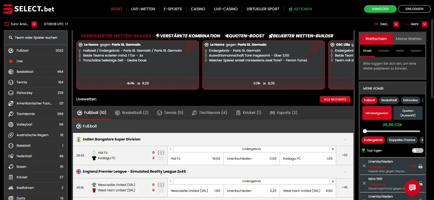Open the Dezimal odds format dropdown
Image resolution: width=434 pixels, height=200 pixels.
[396, 24]
